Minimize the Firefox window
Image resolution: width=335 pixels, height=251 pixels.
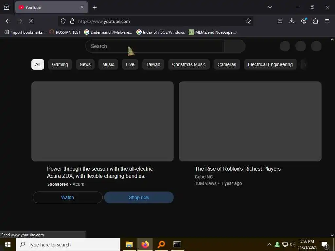[x=297, y=7]
